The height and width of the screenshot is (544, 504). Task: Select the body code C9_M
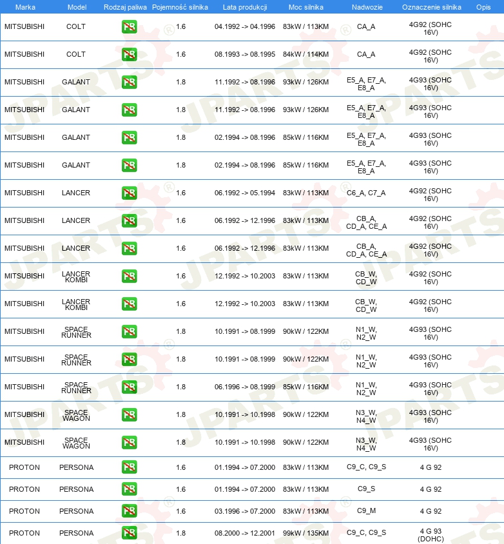tap(366, 510)
